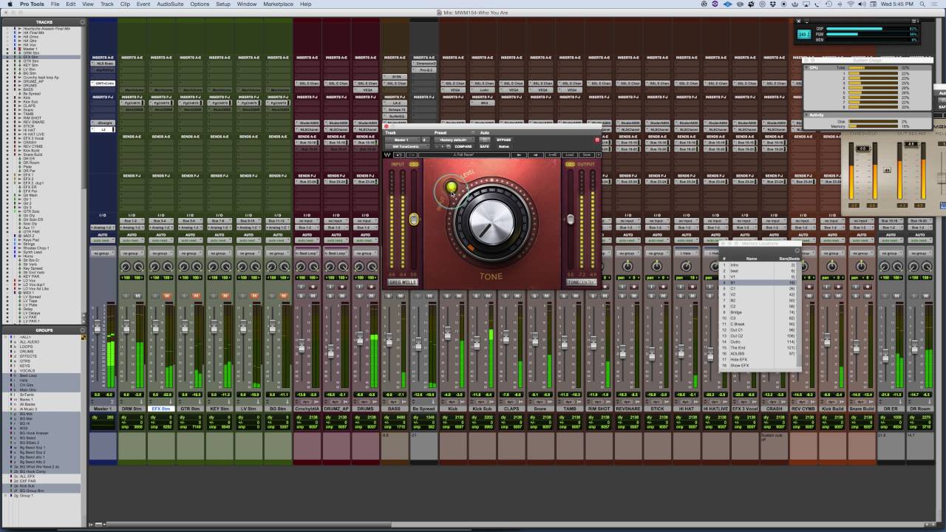Grab the ToneCentric output fader handle
This screenshot has width=946, height=532.
pyautogui.click(x=571, y=219)
